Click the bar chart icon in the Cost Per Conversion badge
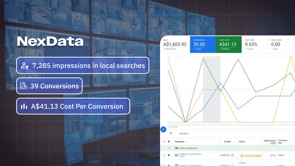The height and width of the screenshot is (166, 295). click(24, 106)
